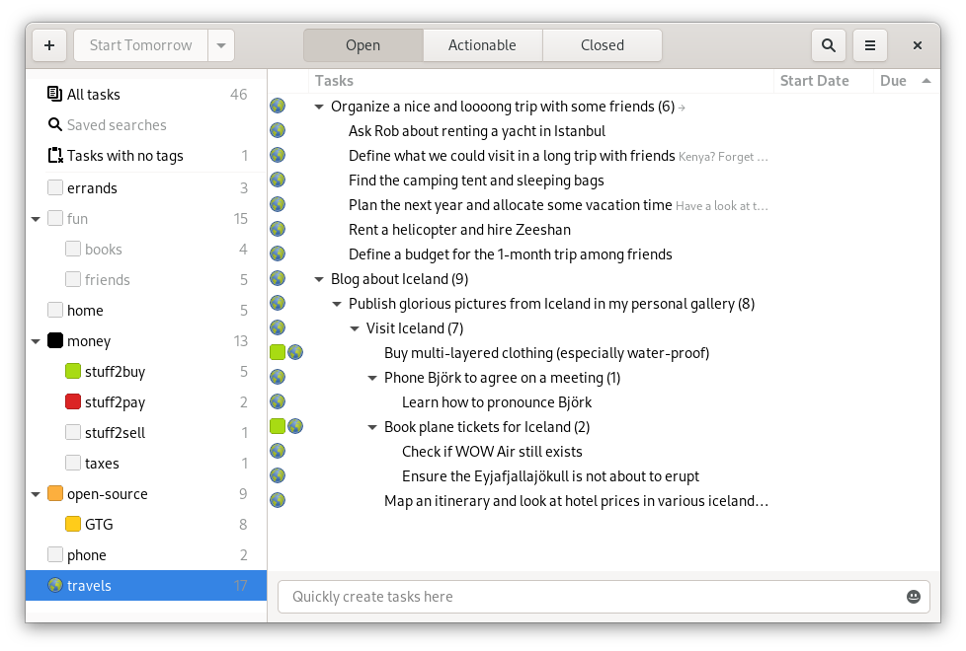Image resolution: width=966 pixels, height=651 pixels.
Task: Click the plus new task button
Action: coord(49,45)
